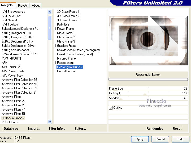Image resolution: width=191 pixels, height=143 pixels.
Task: Select the VM Extravaganza category
Action: (x=14, y=12)
